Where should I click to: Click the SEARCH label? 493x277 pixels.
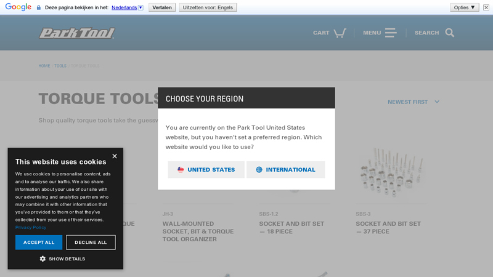pos(426,33)
